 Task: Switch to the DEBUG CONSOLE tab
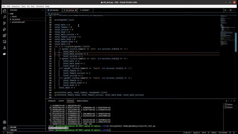pos(82,101)
